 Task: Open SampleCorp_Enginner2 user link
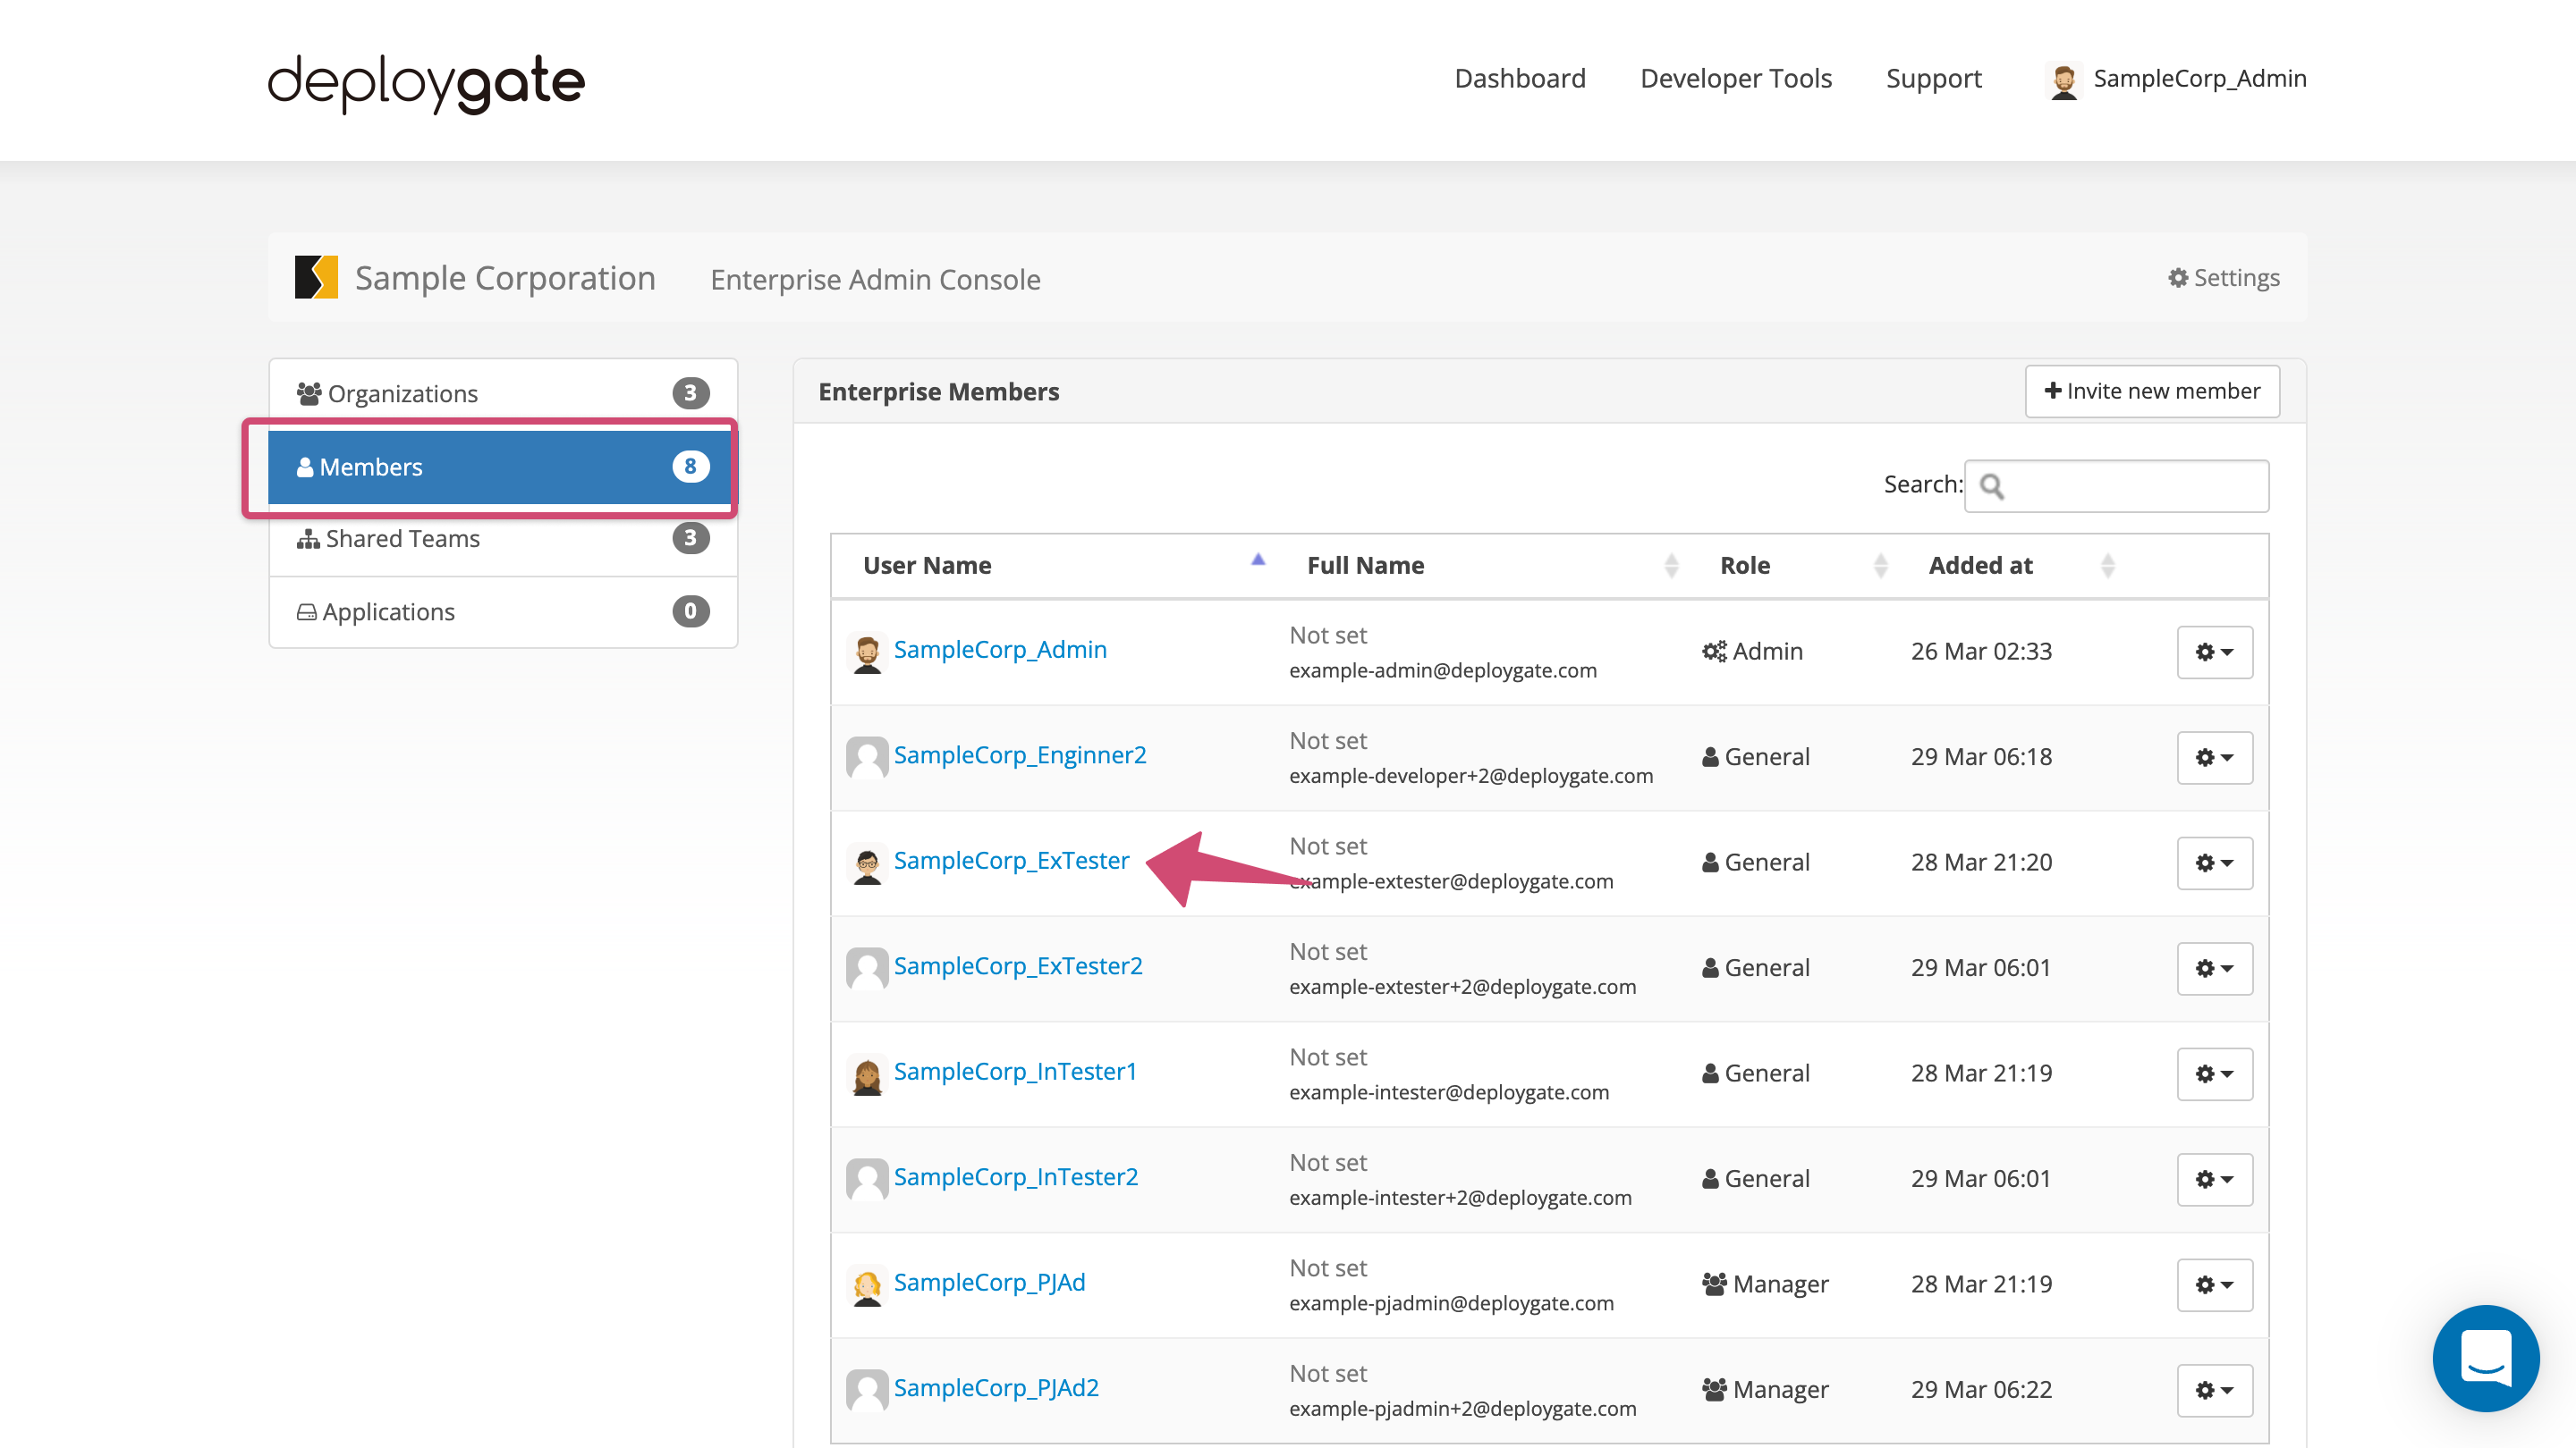tap(1020, 754)
